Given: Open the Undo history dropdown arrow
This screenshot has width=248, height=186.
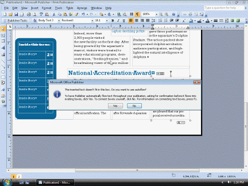Looking at the screenshot, I should point(87,15).
